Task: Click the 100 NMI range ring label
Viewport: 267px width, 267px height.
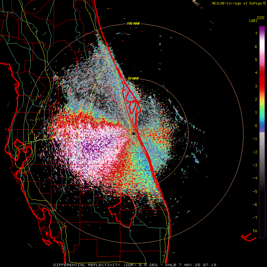Action: 133,23
